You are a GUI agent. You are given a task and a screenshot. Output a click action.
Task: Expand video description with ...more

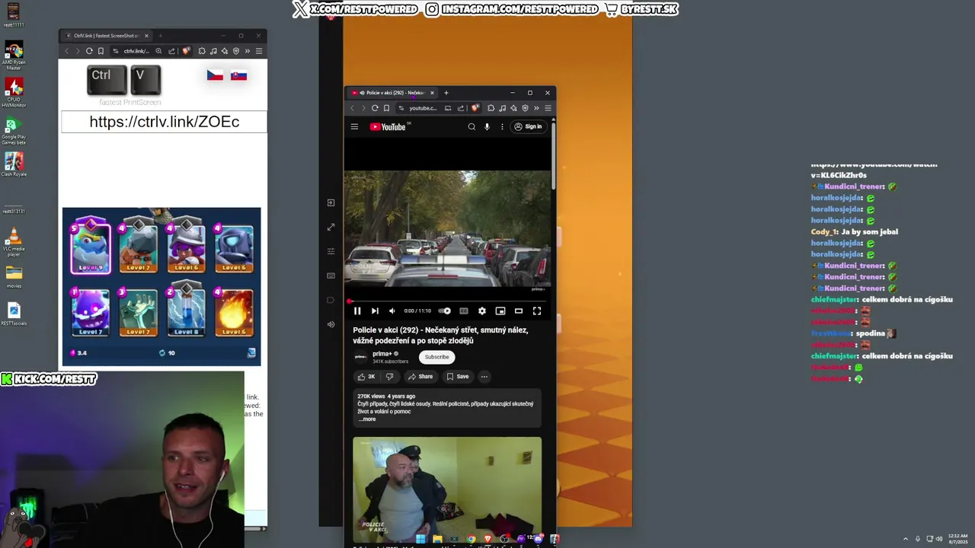click(367, 419)
